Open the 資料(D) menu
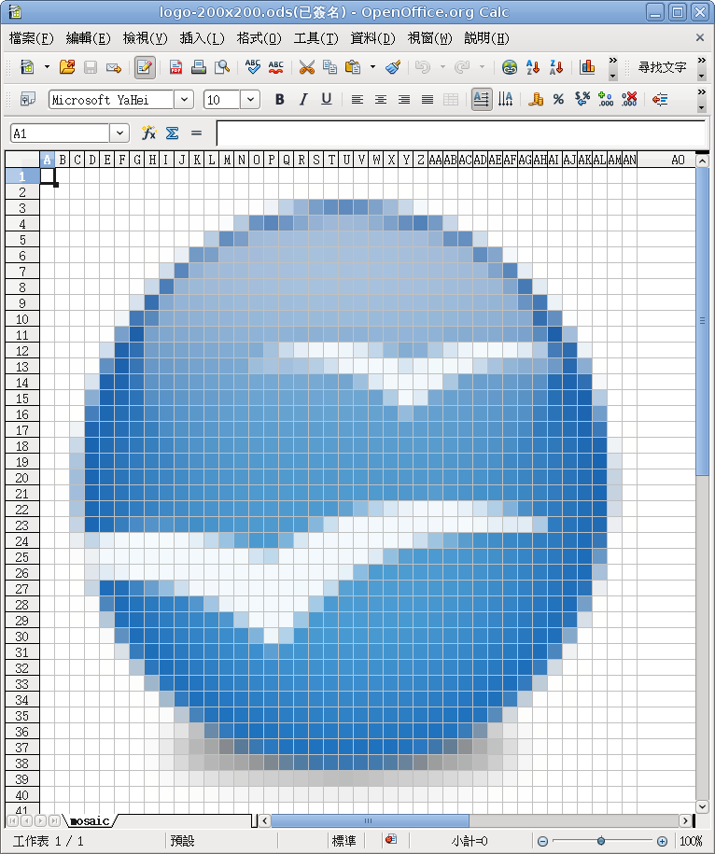The width and height of the screenshot is (715, 854). [372, 38]
